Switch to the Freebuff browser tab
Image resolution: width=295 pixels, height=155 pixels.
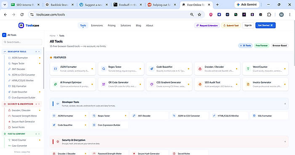[x=128, y=5]
